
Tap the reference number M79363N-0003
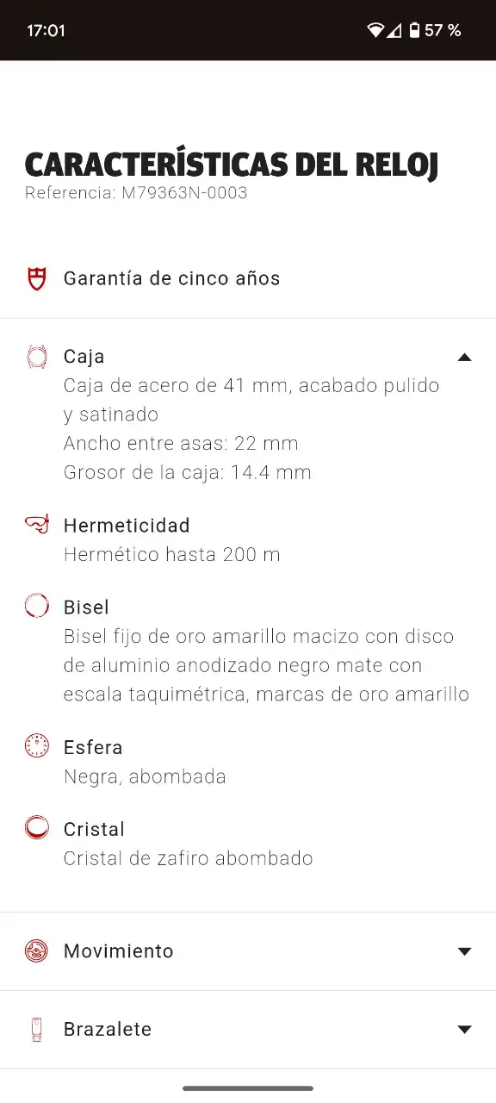(x=184, y=193)
